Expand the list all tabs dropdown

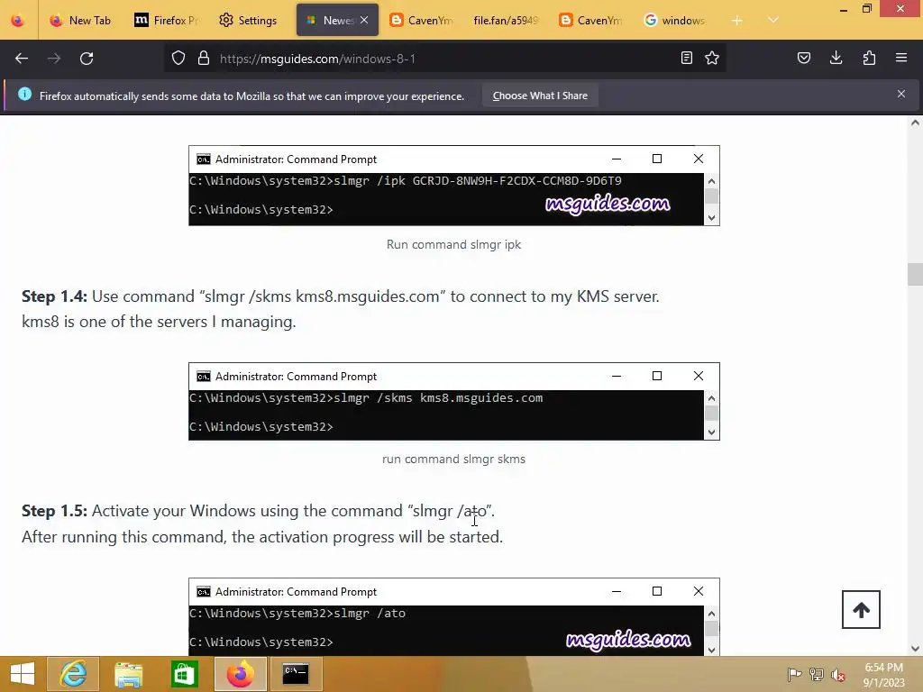point(773,21)
